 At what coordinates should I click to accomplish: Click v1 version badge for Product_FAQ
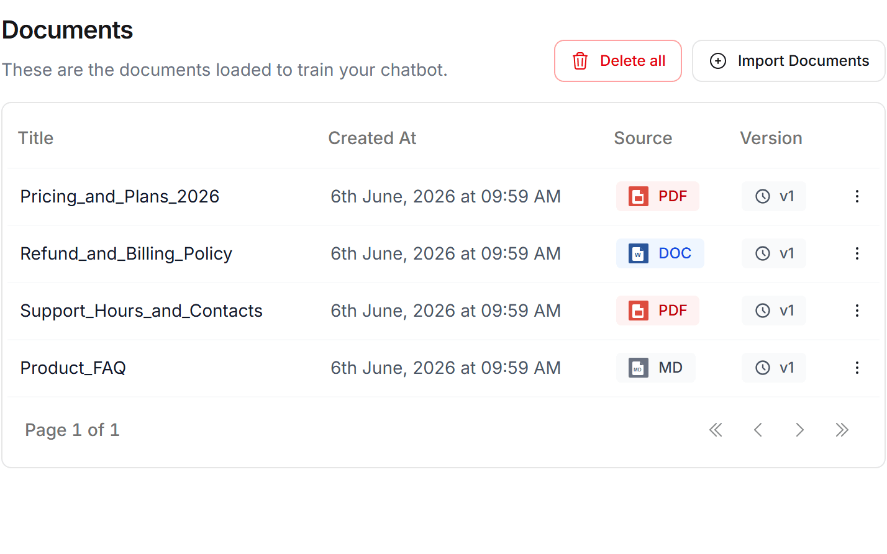pyautogui.click(x=774, y=368)
